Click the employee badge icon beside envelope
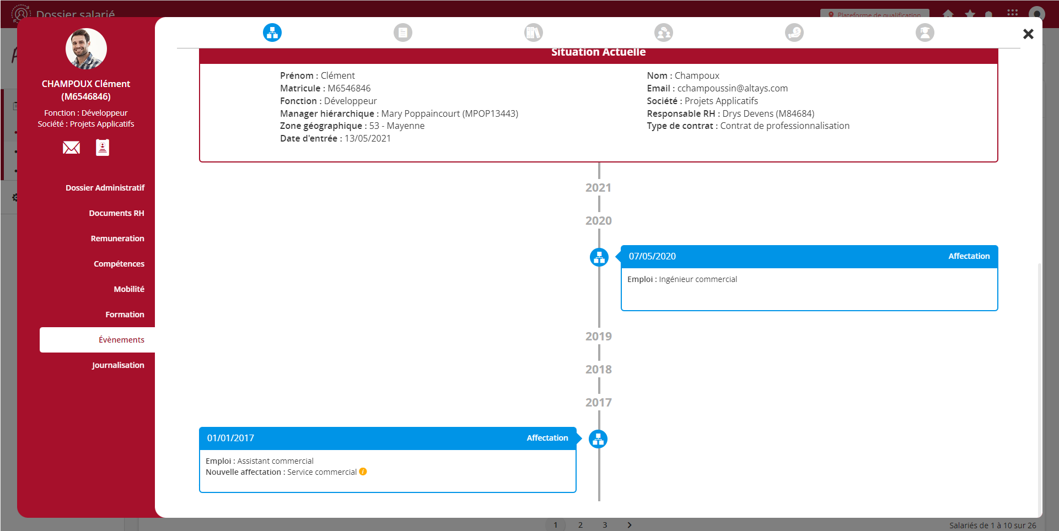This screenshot has height=531, width=1059. (x=103, y=148)
